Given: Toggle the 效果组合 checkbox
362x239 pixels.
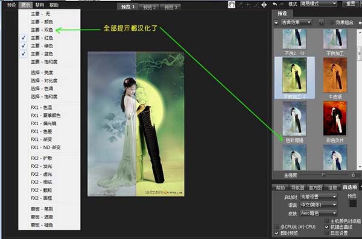Looking at the screenshot, I should point(332,22).
